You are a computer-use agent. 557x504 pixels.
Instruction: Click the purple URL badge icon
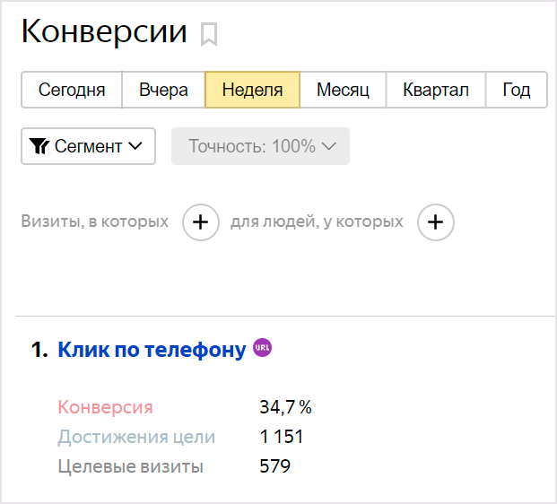(x=262, y=348)
